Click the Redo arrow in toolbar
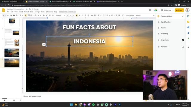Screen dimensions: 191x107 tap(11, 15)
